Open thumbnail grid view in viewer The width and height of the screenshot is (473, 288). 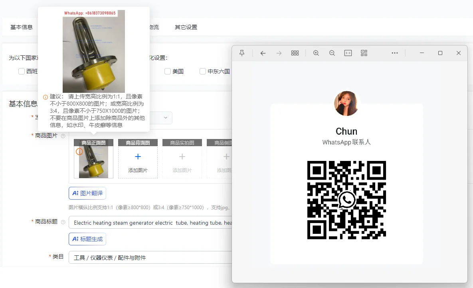[x=295, y=53]
